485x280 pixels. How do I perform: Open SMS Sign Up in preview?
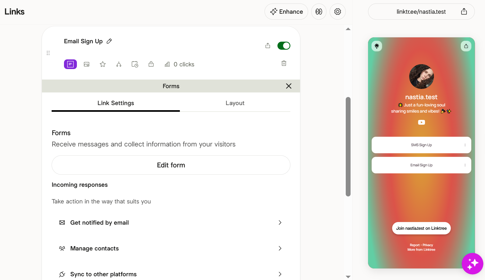(421, 145)
